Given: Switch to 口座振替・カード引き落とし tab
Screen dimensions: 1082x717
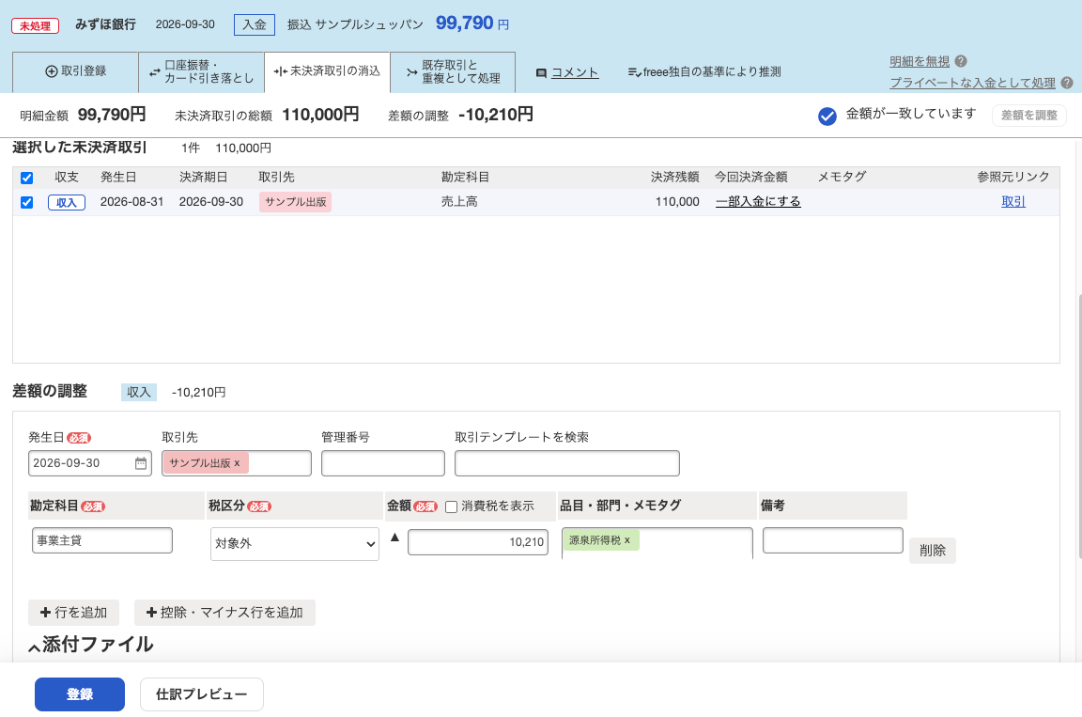Looking at the screenshot, I should click(x=202, y=71).
